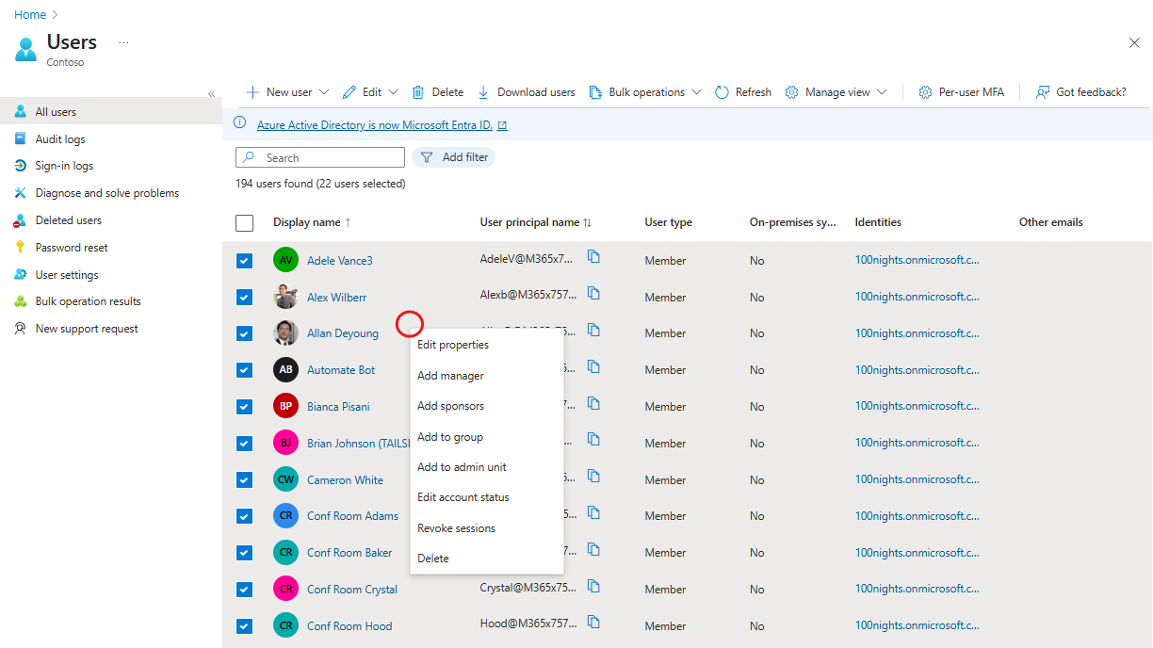
Task: Refresh the user list
Action: (x=742, y=91)
